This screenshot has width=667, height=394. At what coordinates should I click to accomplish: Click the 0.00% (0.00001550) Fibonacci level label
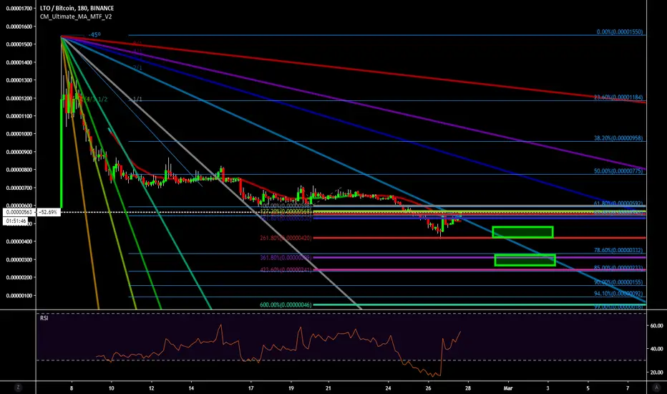click(x=620, y=32)
